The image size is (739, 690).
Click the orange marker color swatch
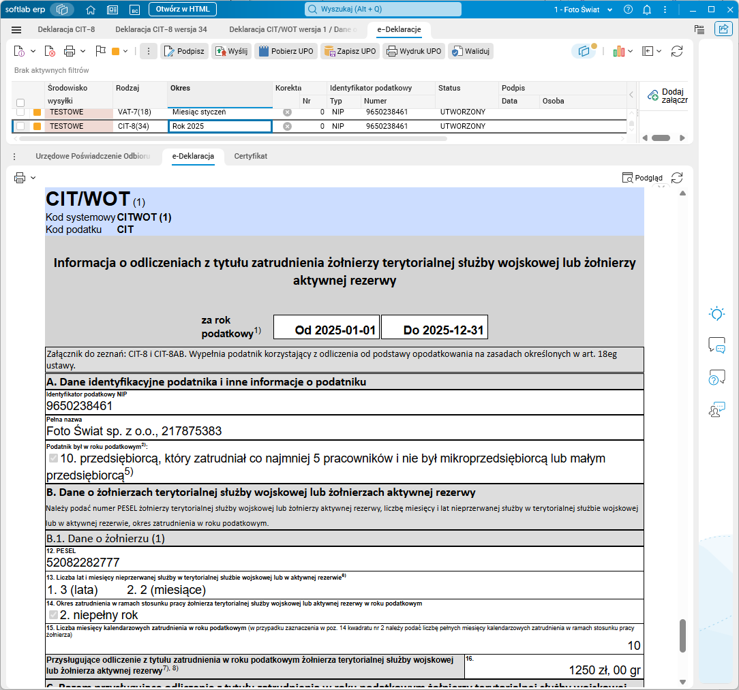(x=115, y=51)
